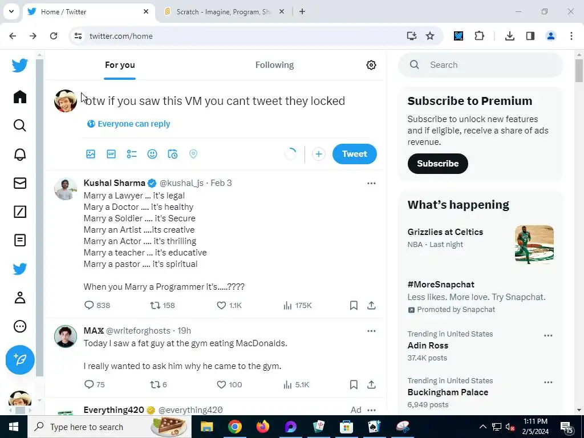The width and height of the screenshot is (584, 438).
Task: Open more options for Adin Ross trend
Action: [548, 335]
